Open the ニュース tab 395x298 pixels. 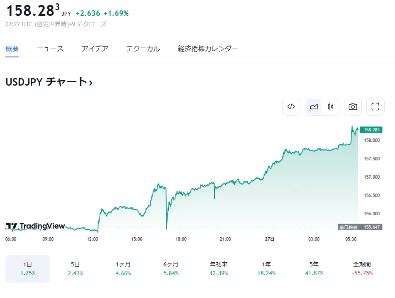(x=50, y=49)
